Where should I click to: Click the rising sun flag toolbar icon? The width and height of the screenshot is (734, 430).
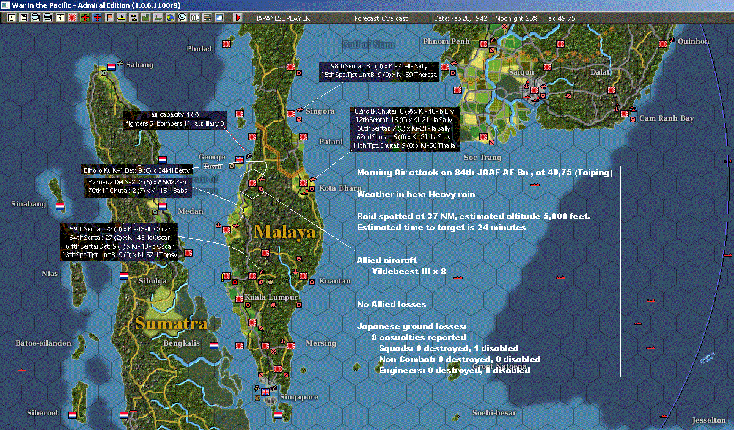point(72,18)
